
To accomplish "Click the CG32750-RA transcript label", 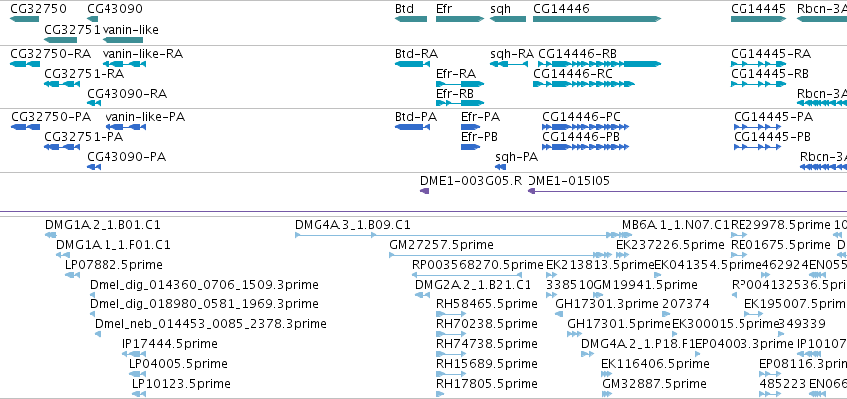I will coord(50,54).
